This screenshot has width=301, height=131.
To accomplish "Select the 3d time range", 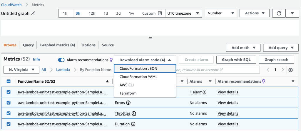I will 118,13.
